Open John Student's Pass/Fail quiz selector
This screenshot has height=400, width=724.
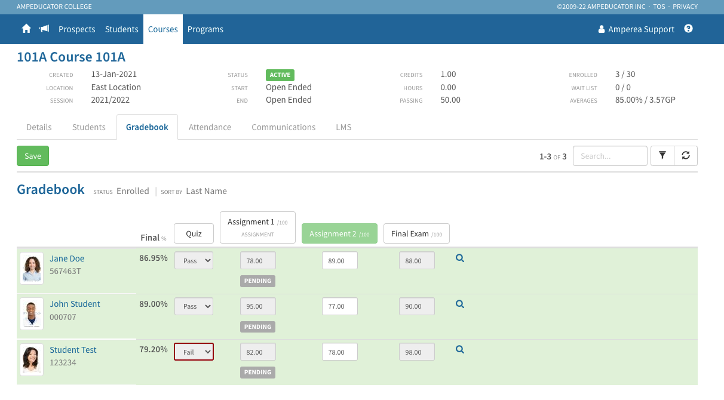tap(194, 306)
